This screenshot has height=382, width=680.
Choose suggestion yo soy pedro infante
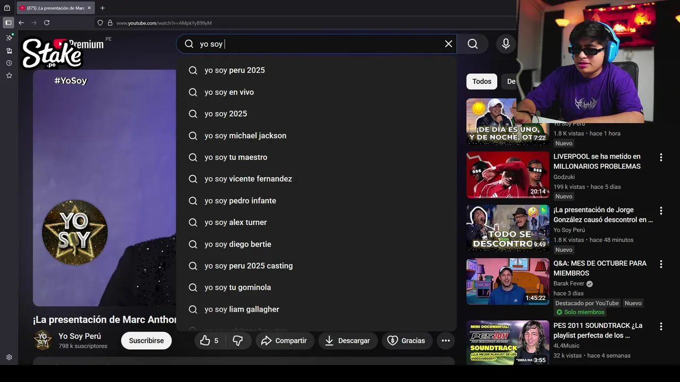(317, 201)
